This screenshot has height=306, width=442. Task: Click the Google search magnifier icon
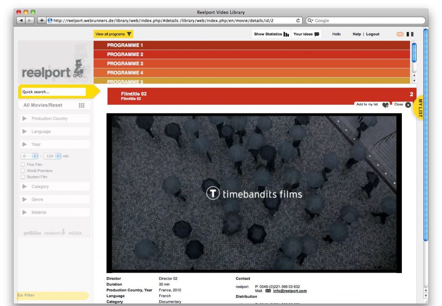coord(310,21)
